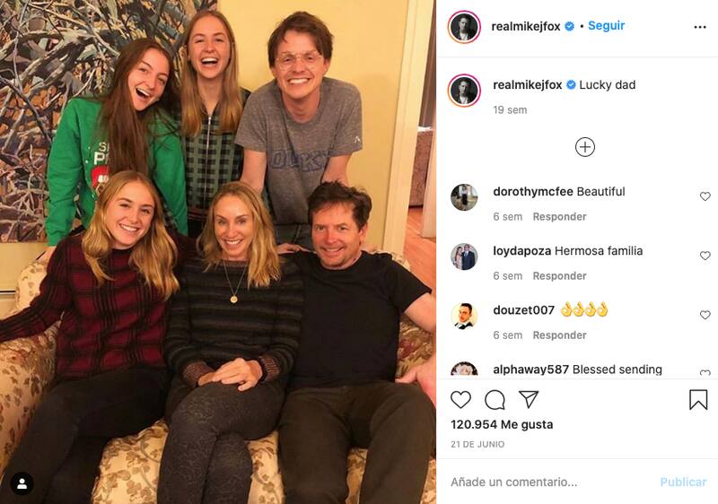Click the tagged people icon on photo
The width and height of the screenshot is (718, 504).
22,483
